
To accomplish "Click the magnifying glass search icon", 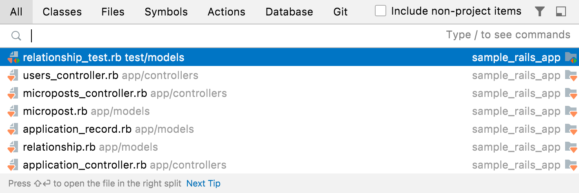I will coord(16,36).
